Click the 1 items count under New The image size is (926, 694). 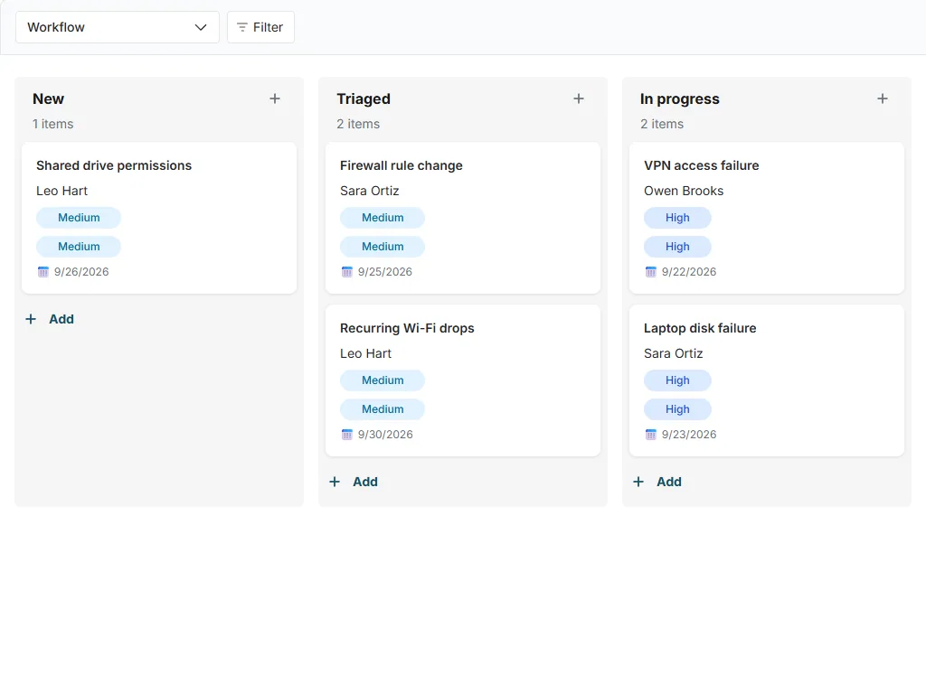click(53, 125)
